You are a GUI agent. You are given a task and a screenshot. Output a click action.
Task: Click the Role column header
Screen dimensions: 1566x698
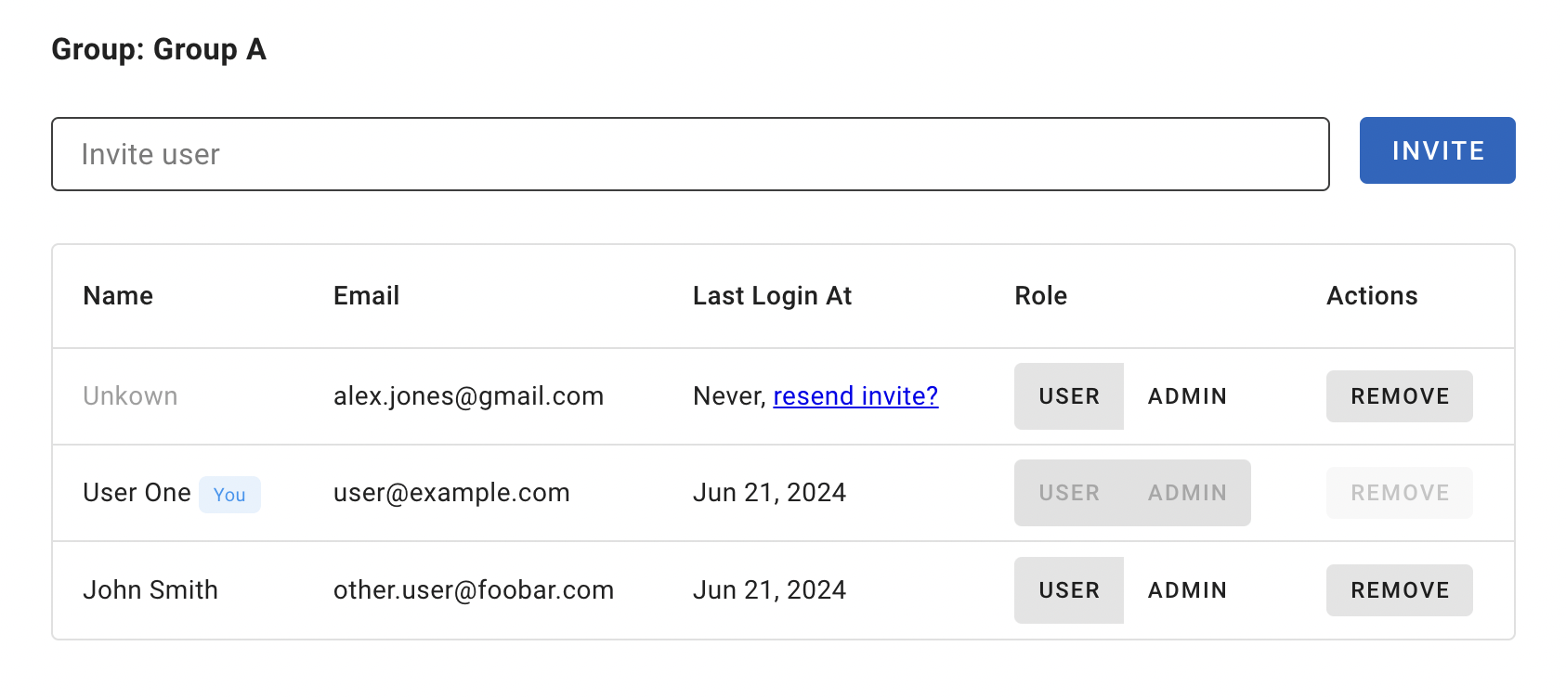(1040, 296)
